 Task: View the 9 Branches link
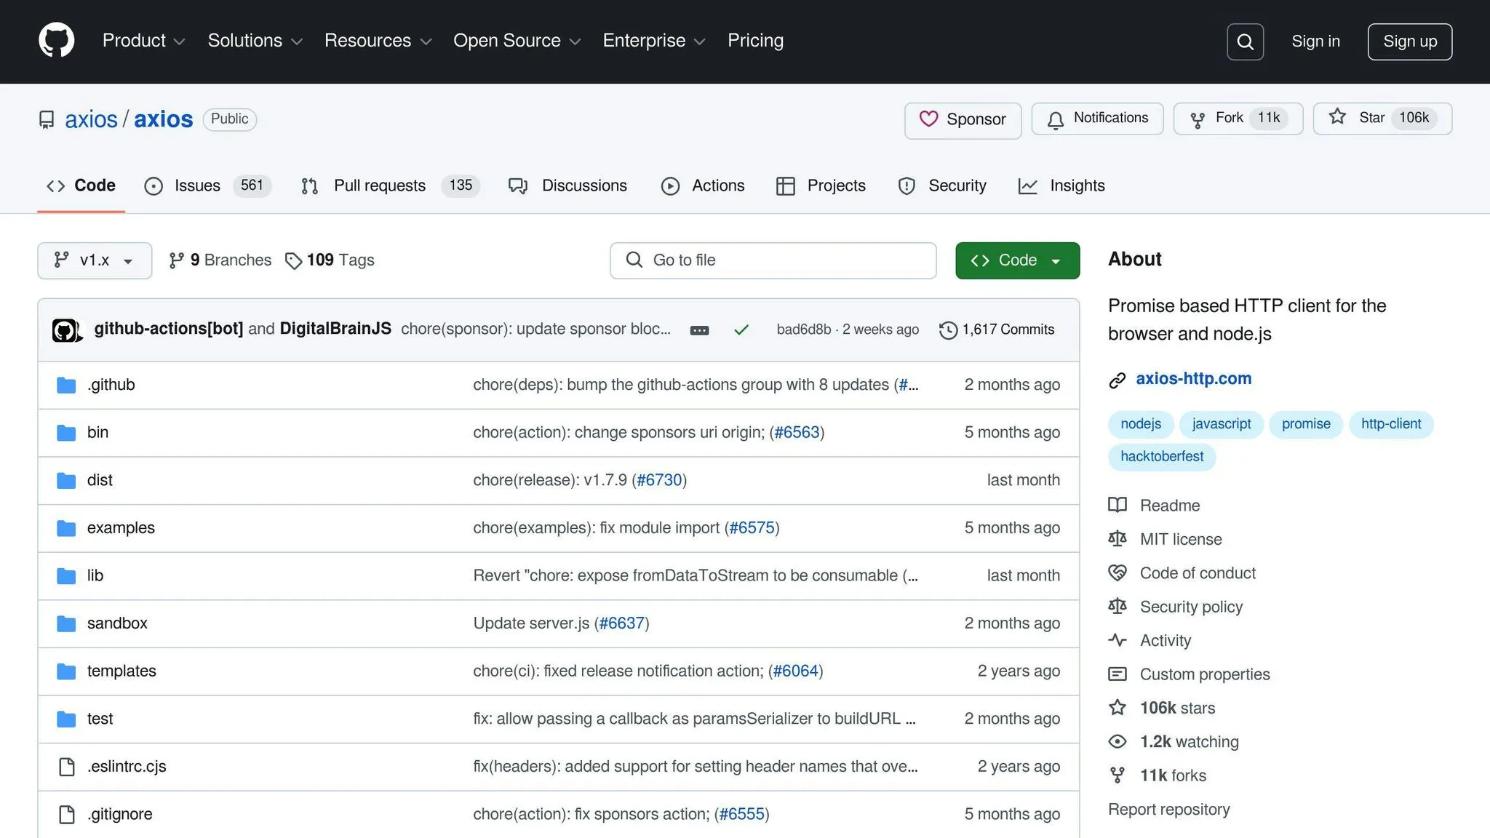pos(220,260)
